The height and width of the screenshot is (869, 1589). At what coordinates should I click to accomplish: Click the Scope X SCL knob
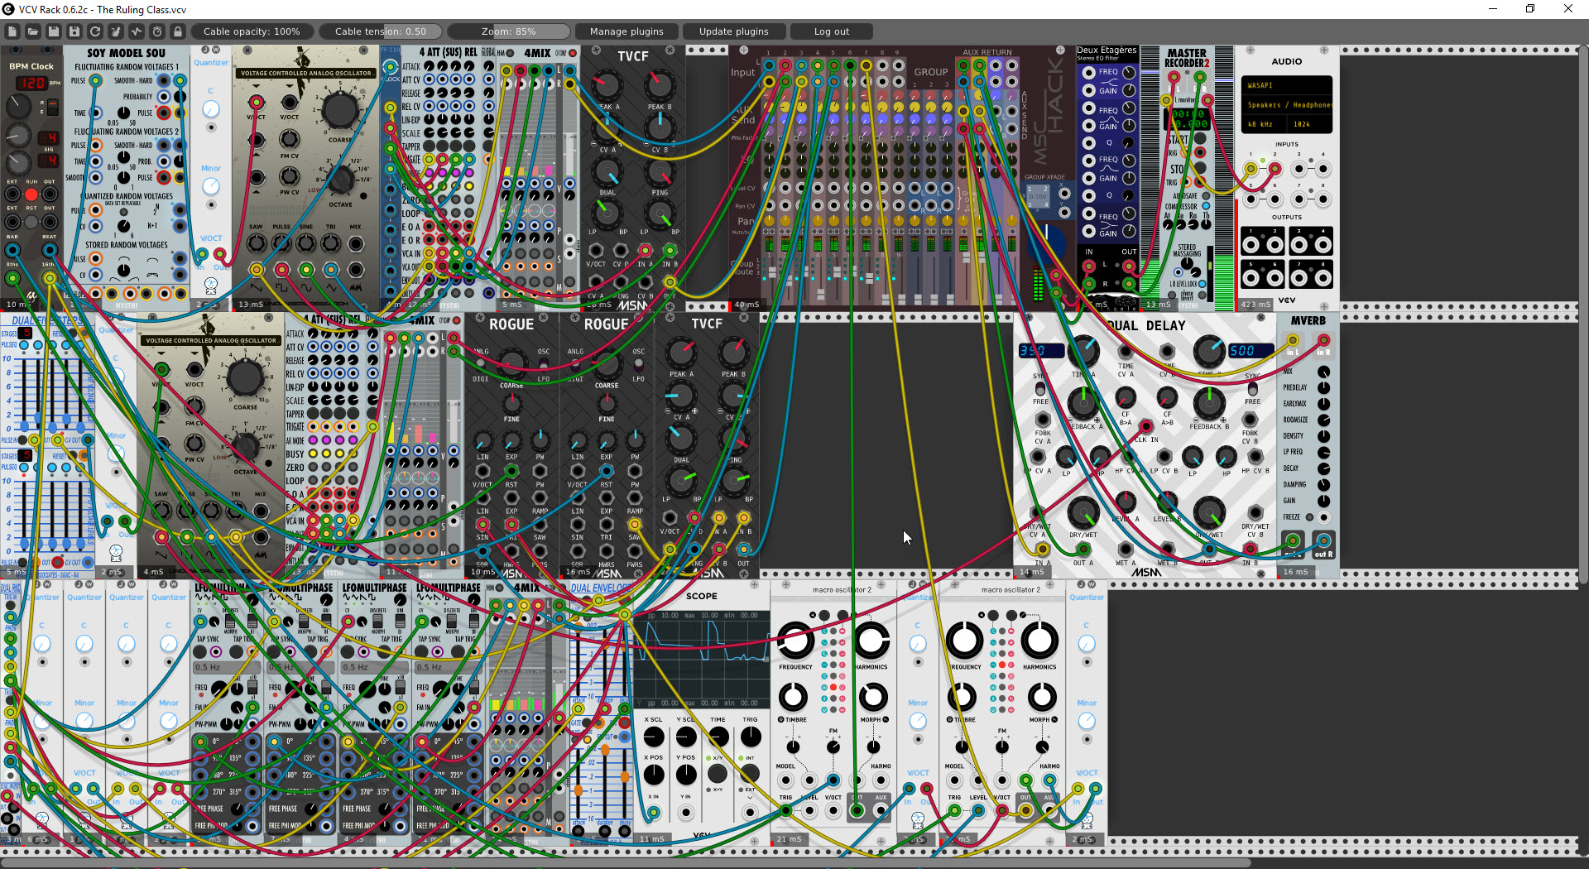[x=654, y=737]
